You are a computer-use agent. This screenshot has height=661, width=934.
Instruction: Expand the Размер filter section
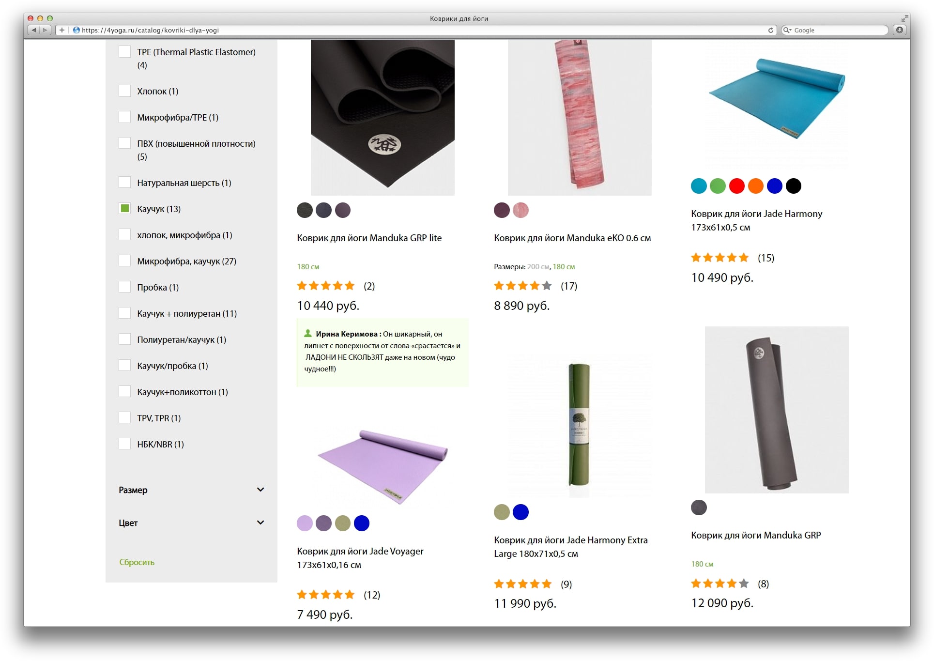[191, 490]
